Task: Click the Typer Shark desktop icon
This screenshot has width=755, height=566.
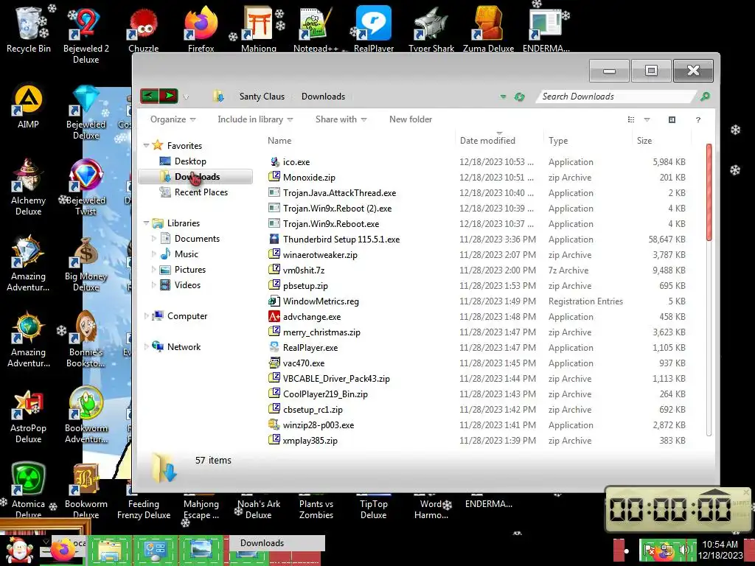Action: [x=431, y=29]
